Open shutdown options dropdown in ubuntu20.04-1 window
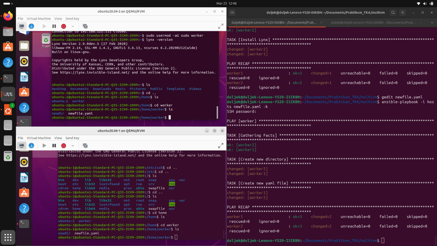437x246 pixels. pos(73,146)
